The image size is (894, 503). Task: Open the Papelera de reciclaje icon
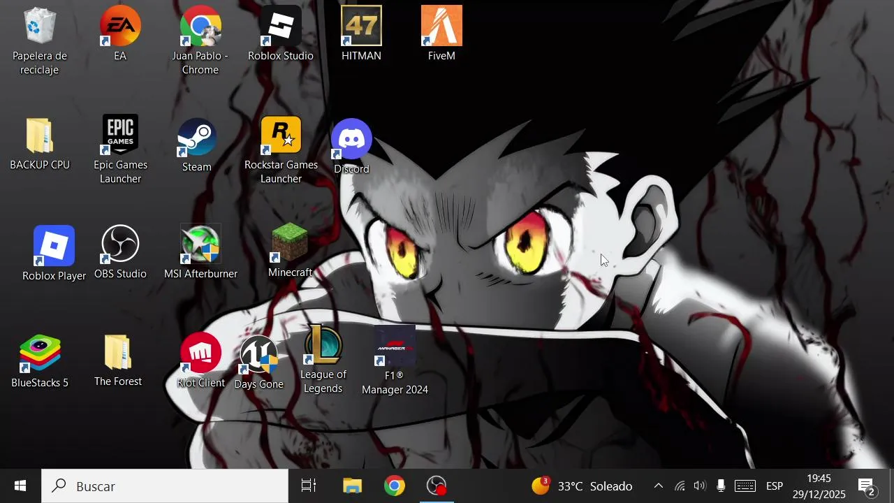[40, 41]
